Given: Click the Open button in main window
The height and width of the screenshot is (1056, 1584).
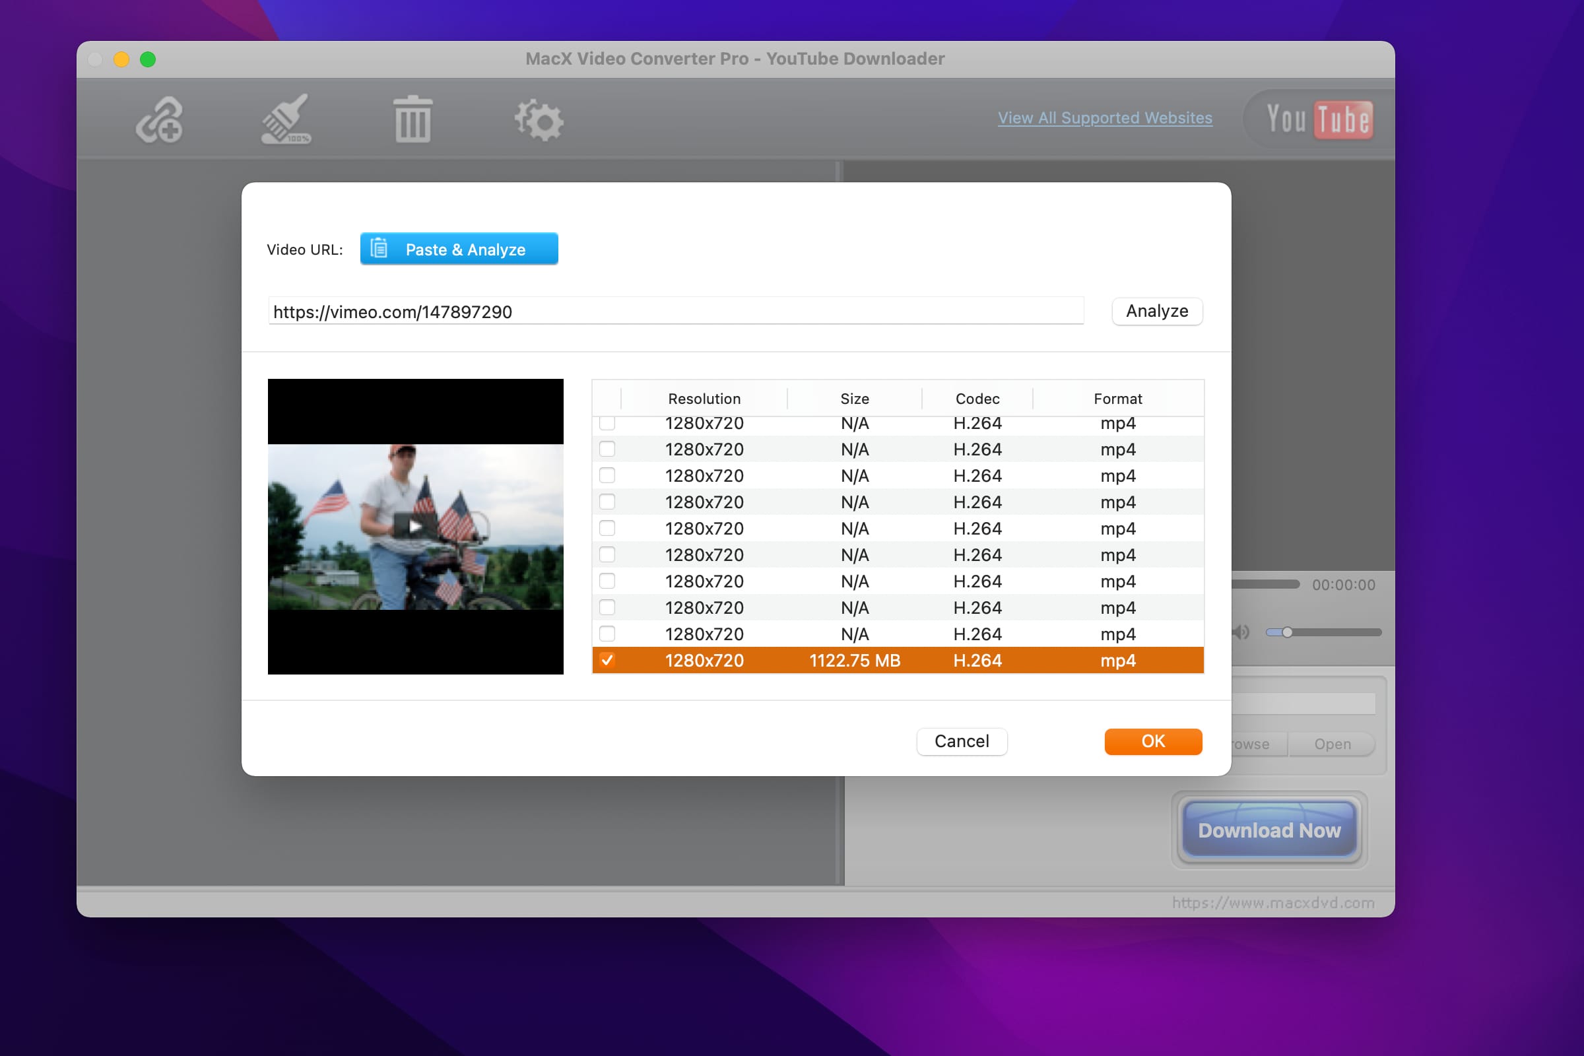Looking at the screenshot, I should [1332, 744].
